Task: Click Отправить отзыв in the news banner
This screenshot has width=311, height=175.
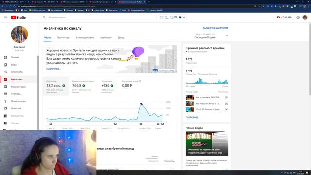Action: tap(167, 70)
